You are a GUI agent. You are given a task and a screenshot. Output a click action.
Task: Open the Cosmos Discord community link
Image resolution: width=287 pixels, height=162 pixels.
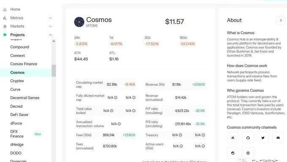(x=278, y=138)
